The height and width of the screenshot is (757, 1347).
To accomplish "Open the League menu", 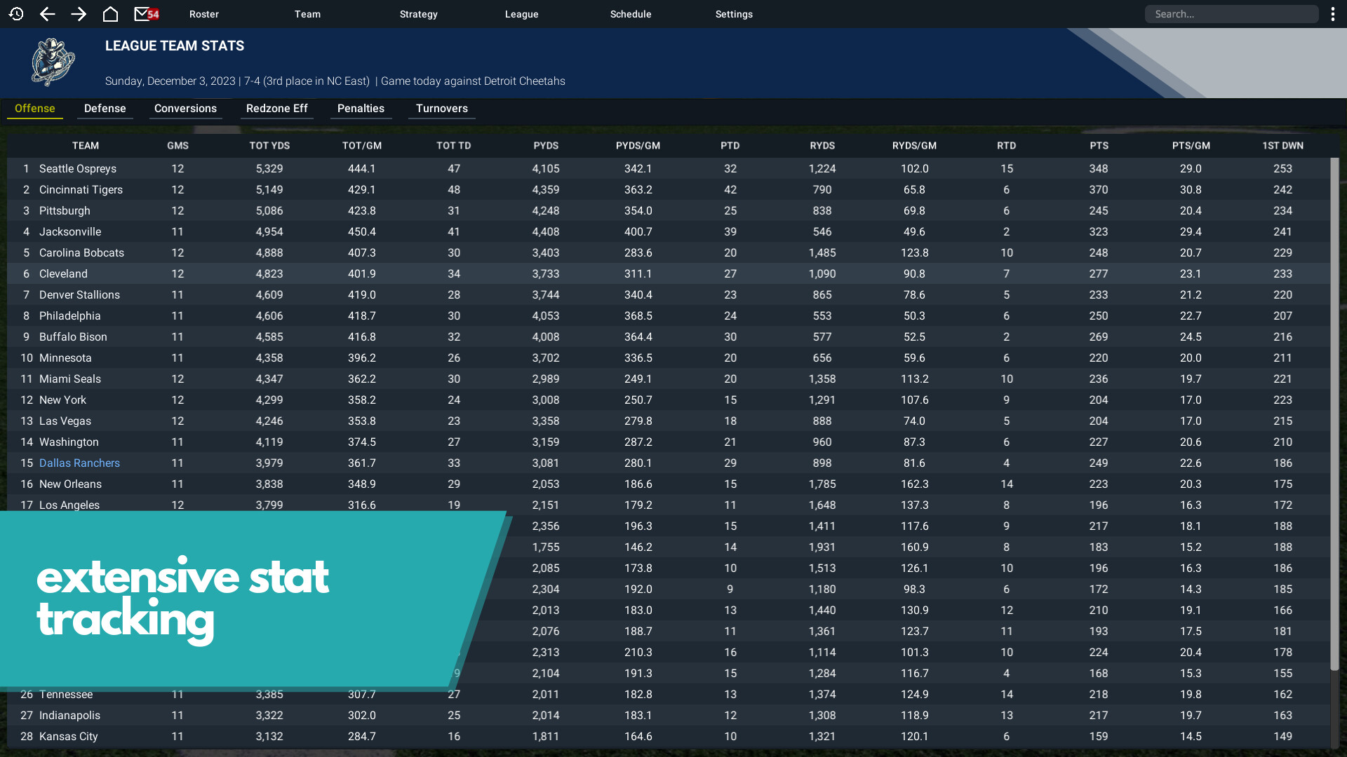I will pos(521,14).
